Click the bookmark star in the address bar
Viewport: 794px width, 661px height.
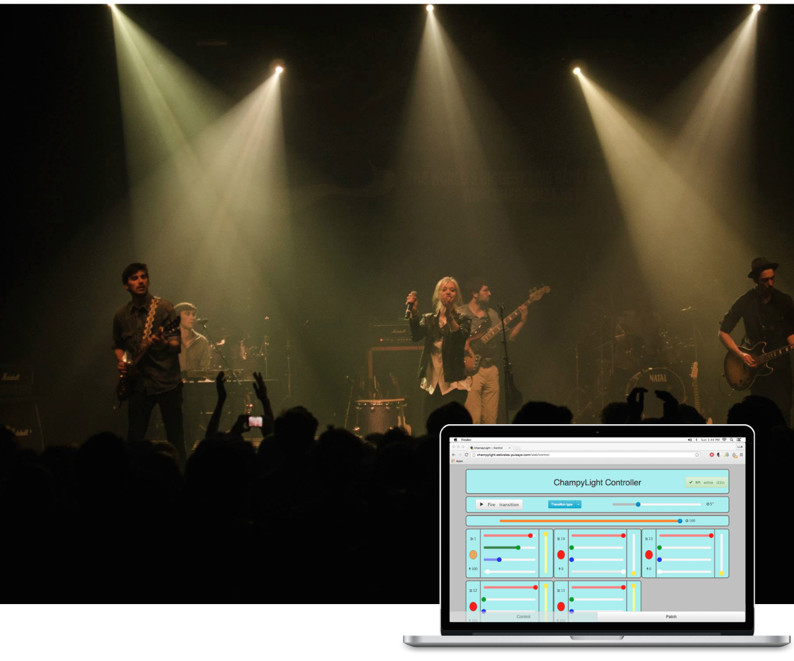coord(697,455)
